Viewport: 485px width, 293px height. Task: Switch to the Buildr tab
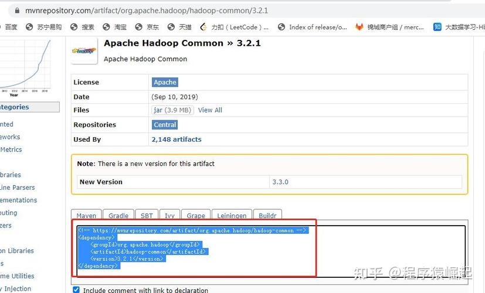click(267, 215)
